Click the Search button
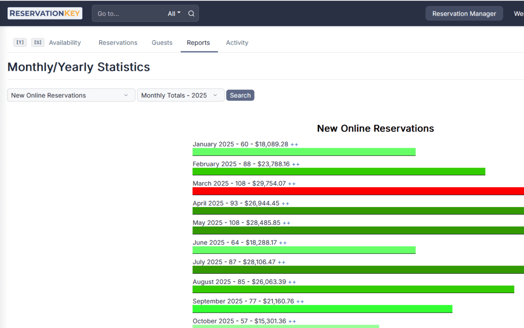Screen dimensions: 524x328 pos(240,95)
